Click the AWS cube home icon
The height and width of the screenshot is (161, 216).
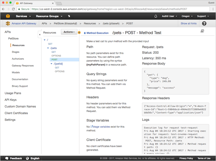tap(8, 16)
